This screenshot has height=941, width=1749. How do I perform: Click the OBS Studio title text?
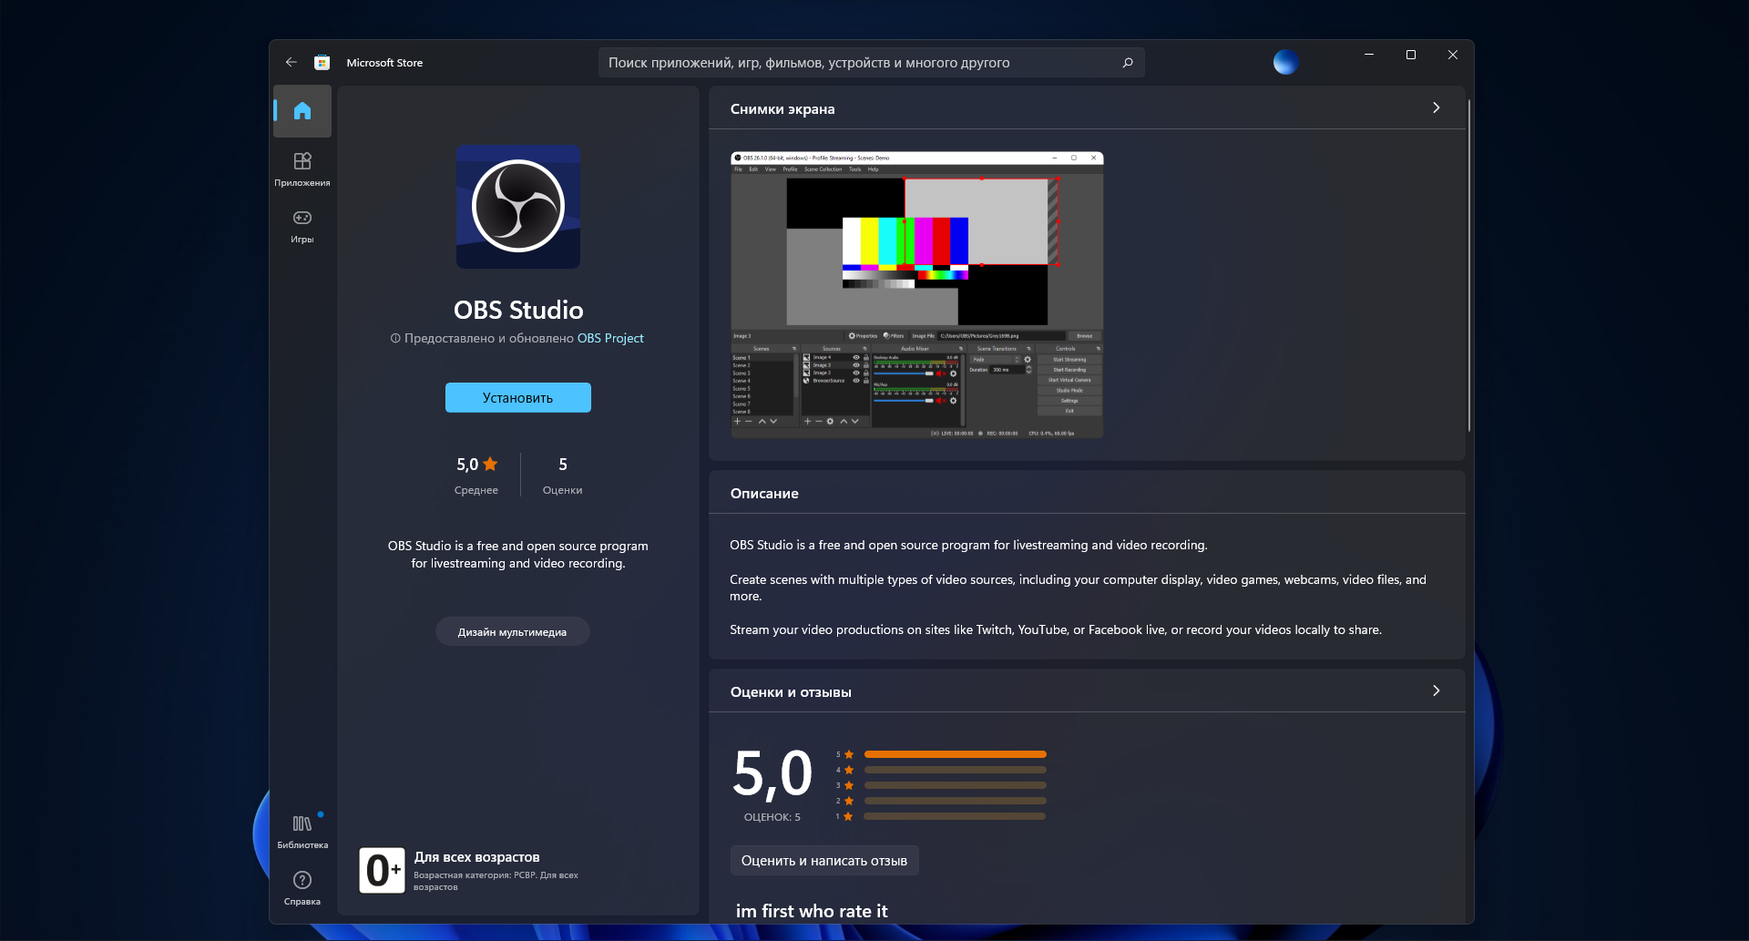pos(518,310)
